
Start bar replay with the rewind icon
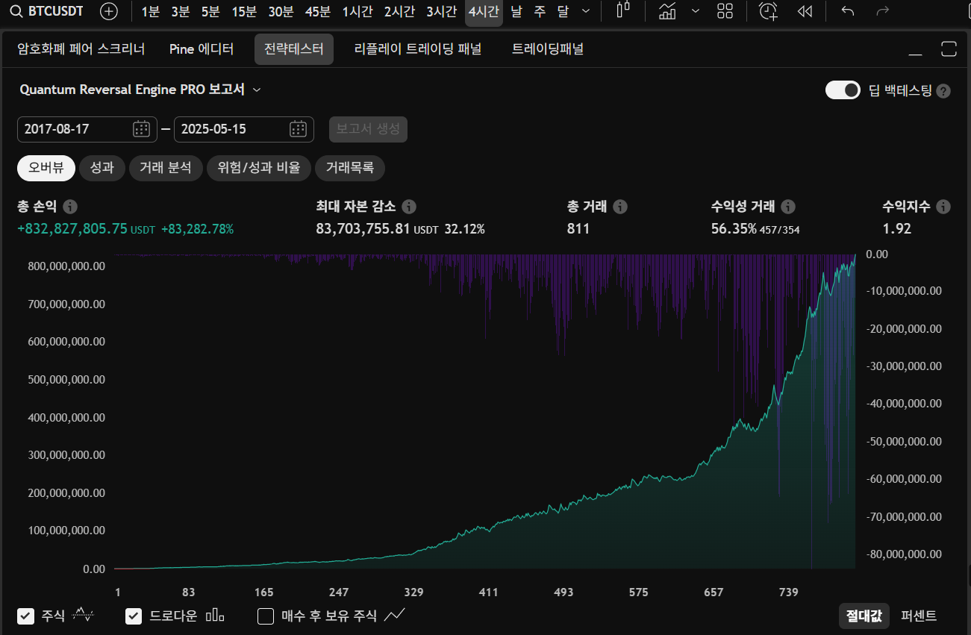tap(805, 11)
